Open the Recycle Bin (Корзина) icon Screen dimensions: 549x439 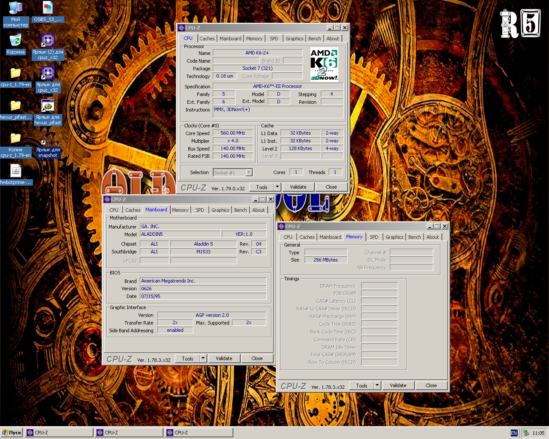click(x=15, y=45)
